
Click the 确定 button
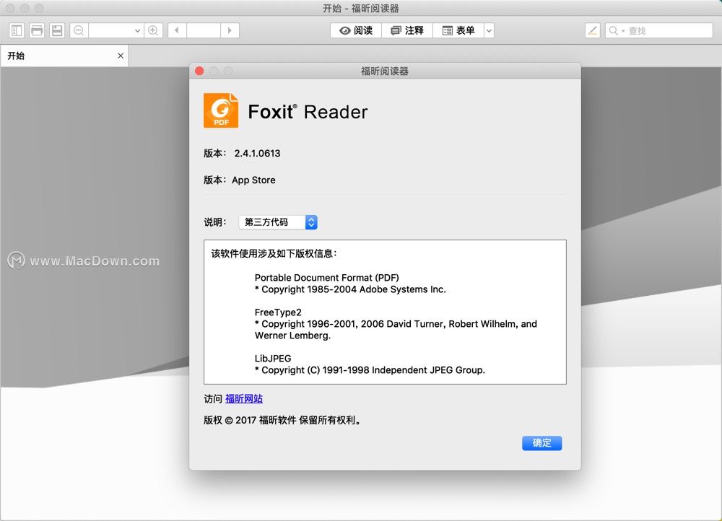[x=541, y=443]
